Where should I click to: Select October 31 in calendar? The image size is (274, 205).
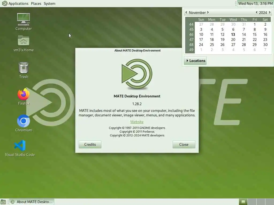tap(244, 24)
